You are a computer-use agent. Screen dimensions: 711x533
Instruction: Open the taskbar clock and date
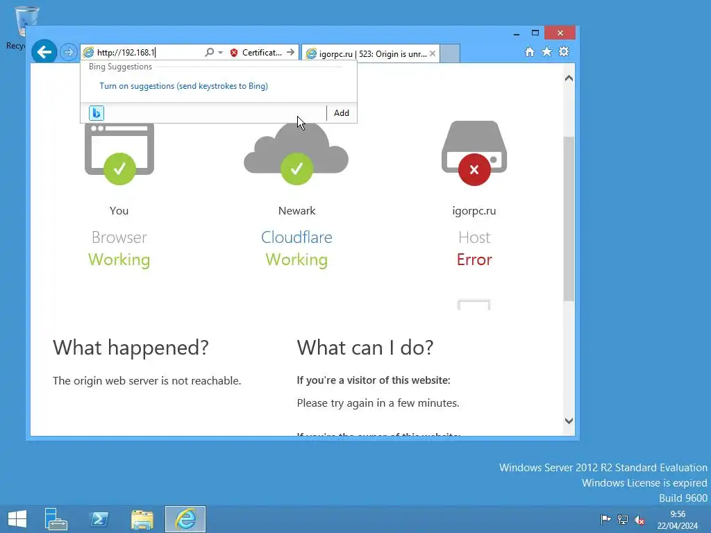pos(678,520)
